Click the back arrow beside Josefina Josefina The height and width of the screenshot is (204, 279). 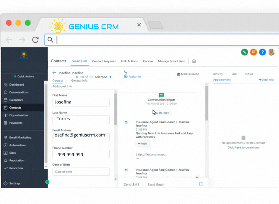54,73
